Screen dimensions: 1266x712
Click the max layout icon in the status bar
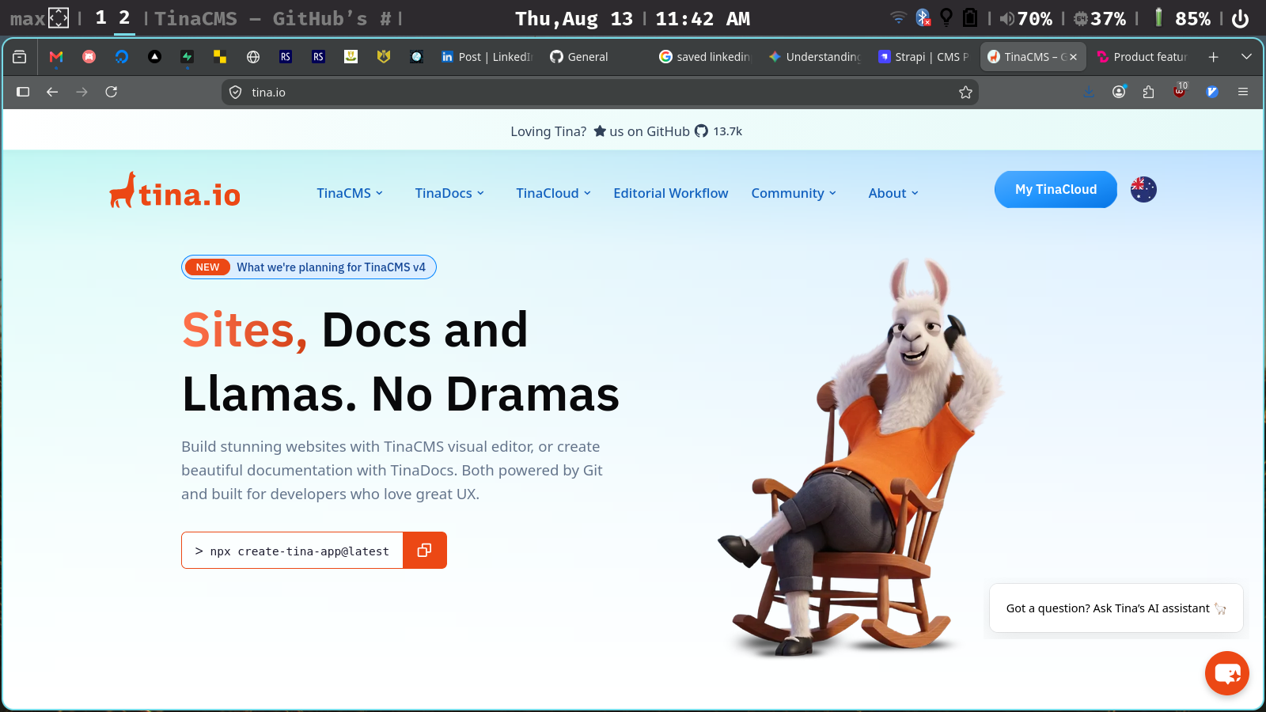tap(59, 18)
